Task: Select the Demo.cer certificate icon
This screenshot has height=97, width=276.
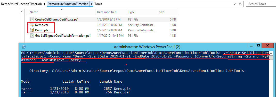Action: [32, 25]
